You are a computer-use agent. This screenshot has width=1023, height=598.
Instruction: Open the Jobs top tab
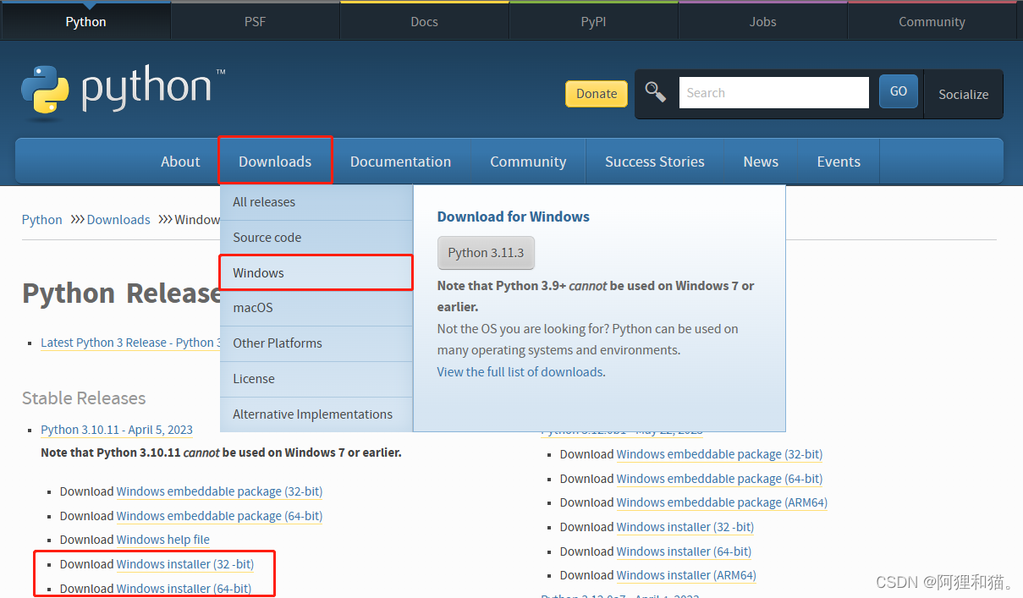click(762, 22)
